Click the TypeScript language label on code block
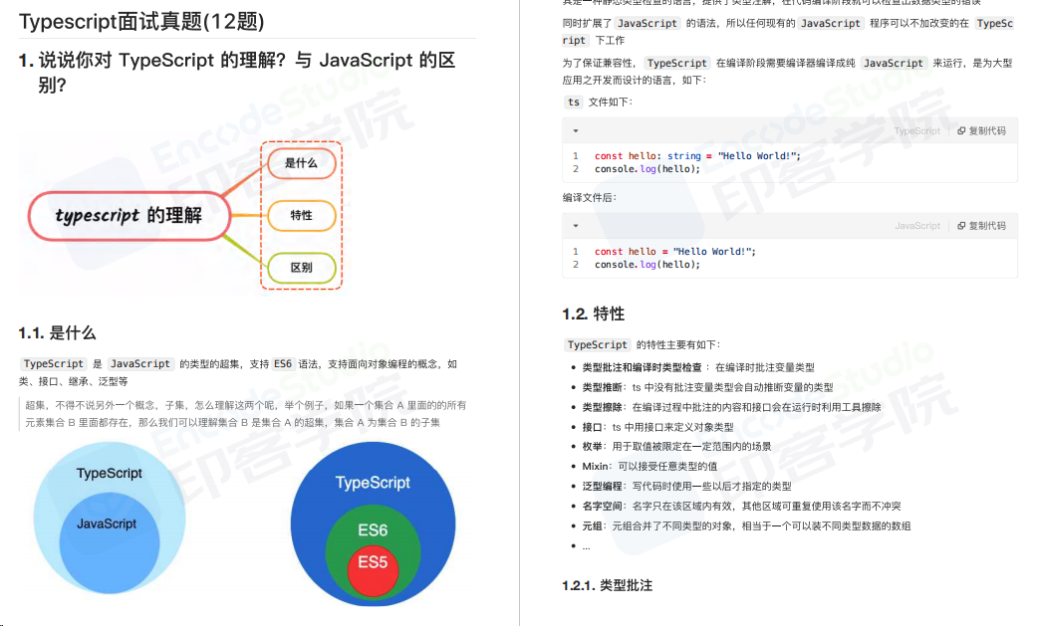This screenshot has width=1038, height=626. 916,131
